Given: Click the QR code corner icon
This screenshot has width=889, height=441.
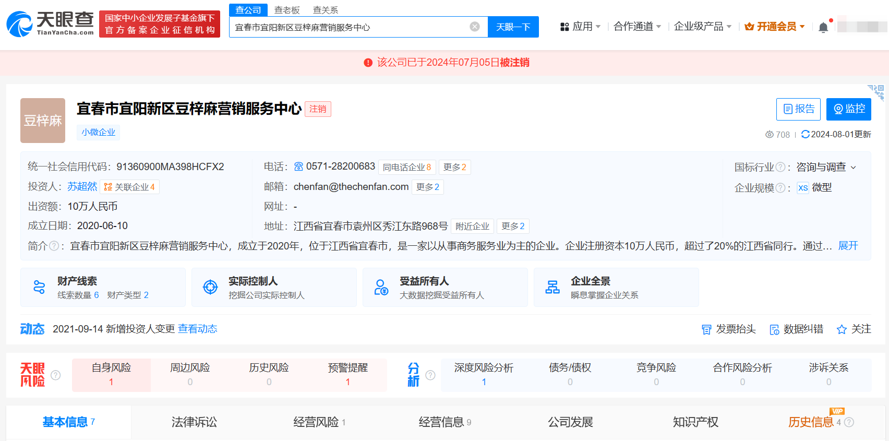Looking at the screenshot, I should pyautogui.click(x=876, y=92).
